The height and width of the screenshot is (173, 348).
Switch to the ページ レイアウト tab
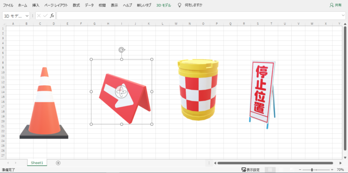56,5
